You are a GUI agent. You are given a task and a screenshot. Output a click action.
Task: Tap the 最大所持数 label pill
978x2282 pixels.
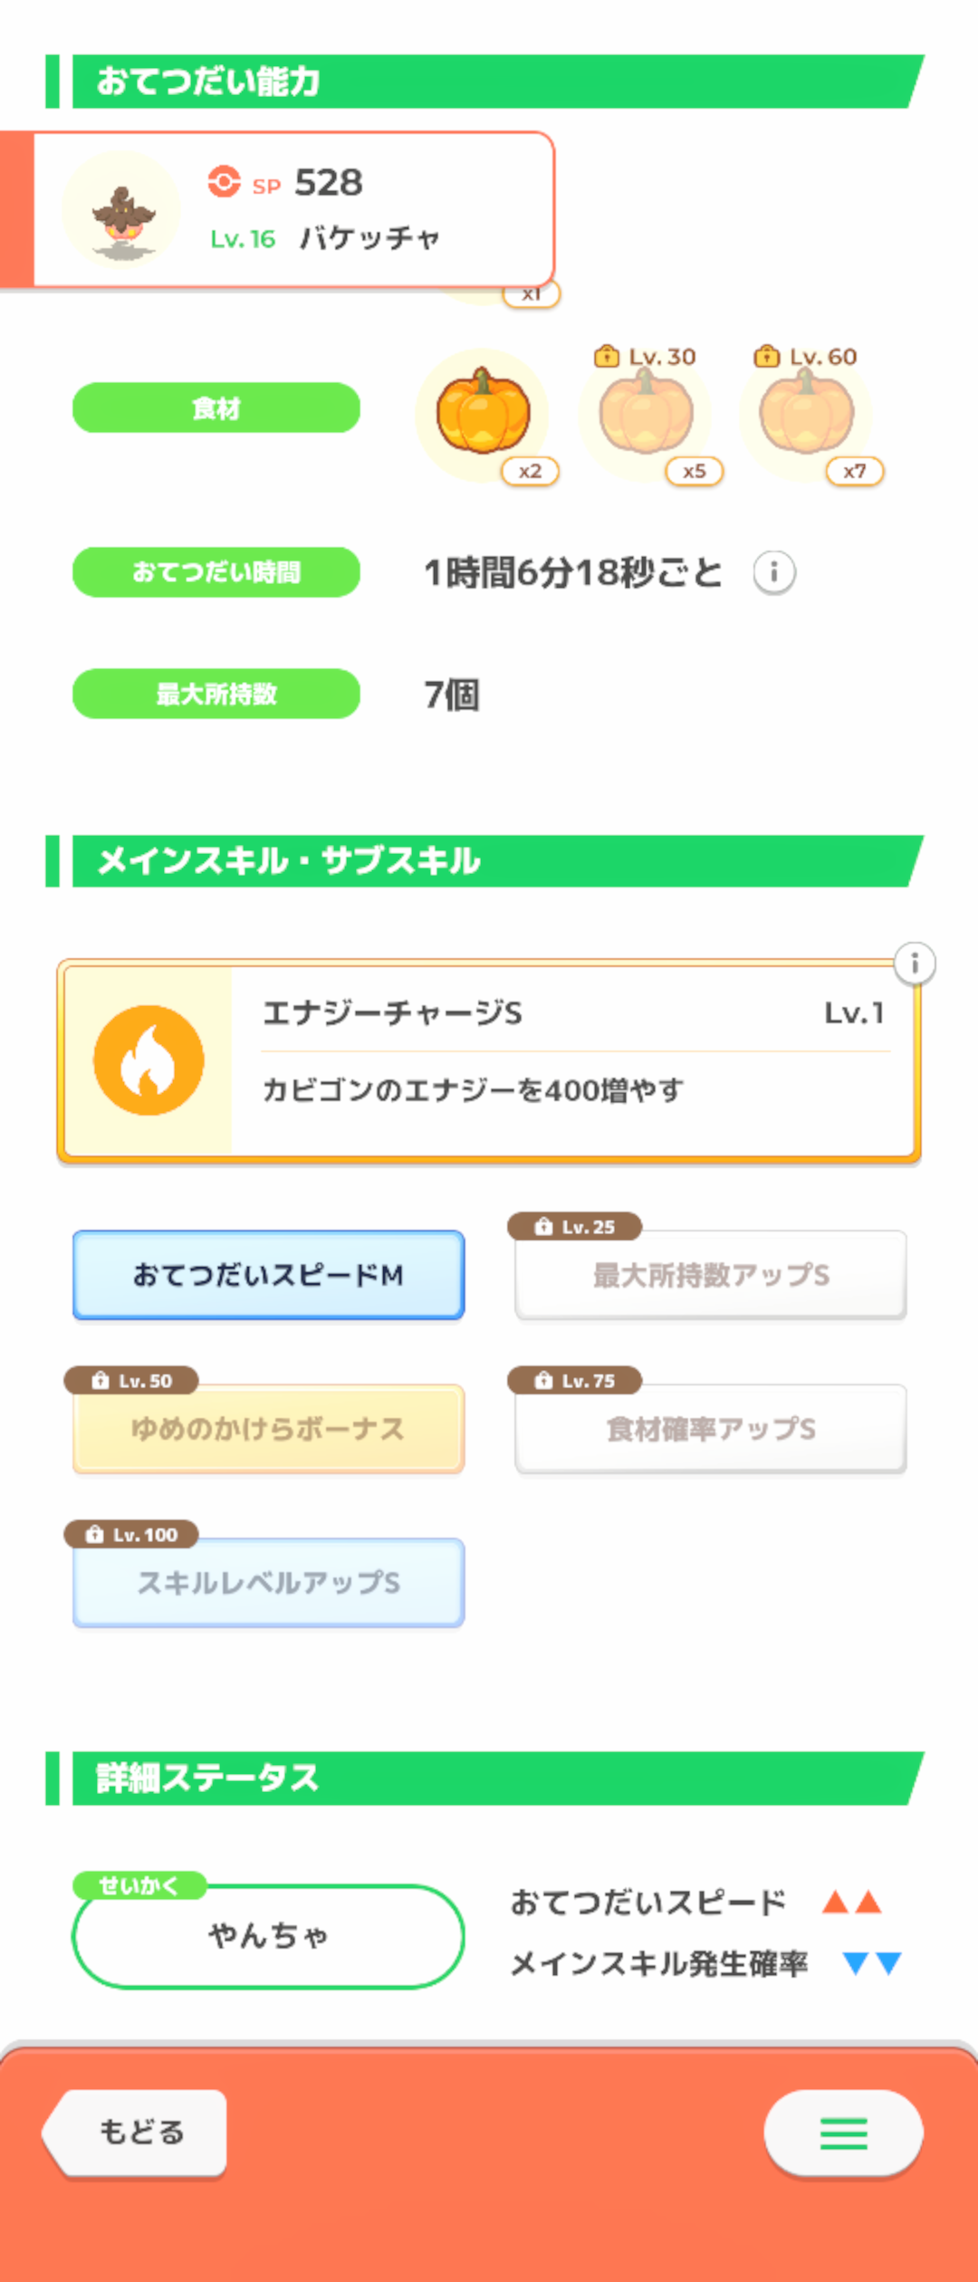[216, 695]
